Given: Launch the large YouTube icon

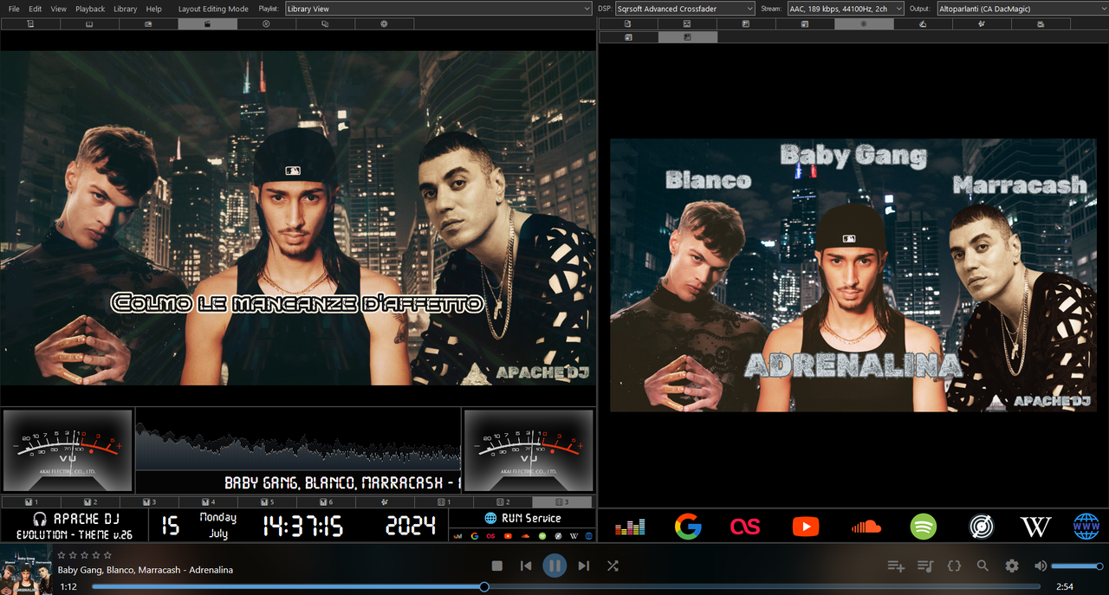Looking at the screenshot, I should point(806,526).
